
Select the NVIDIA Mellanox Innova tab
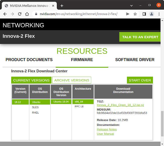29,6
